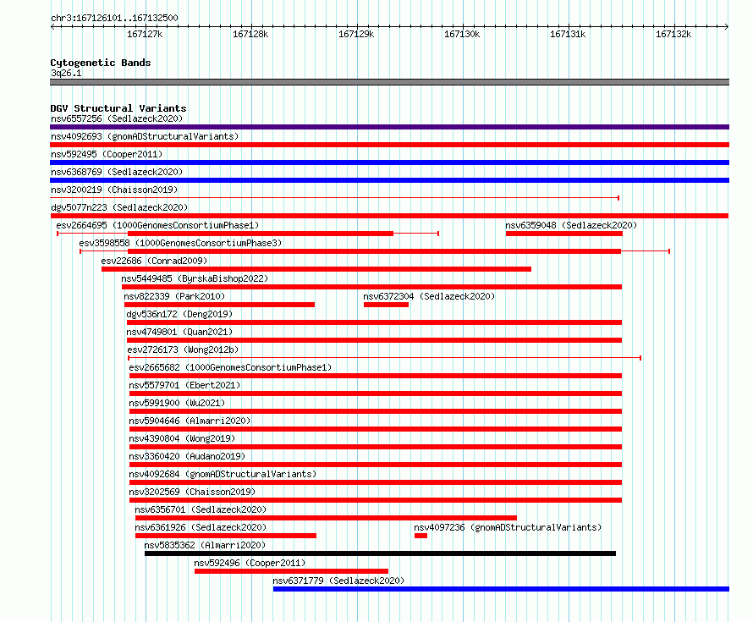Viewport: 753px width, 622px height.
Task: Select nsv6371779 (Sedlazeck2020) label
Action: tap(338, 581)
